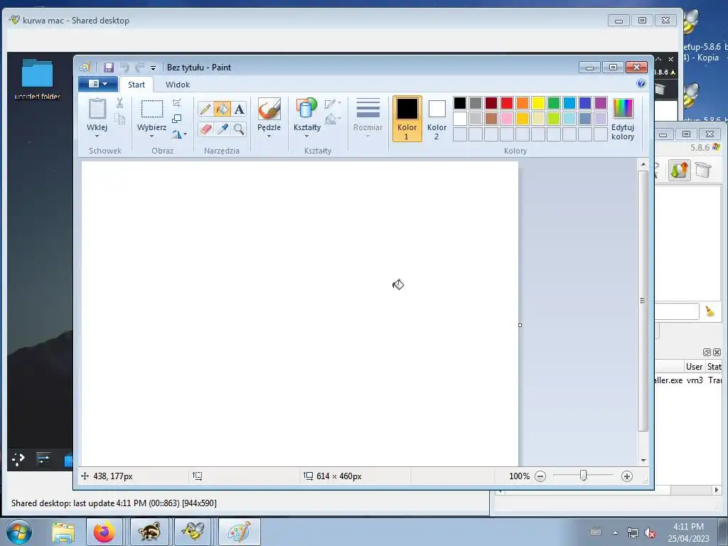This screenshot has width=728, height=546.
Task: Click the Edytuj kolory rainbow icon
Action: [x=623, y=109]
